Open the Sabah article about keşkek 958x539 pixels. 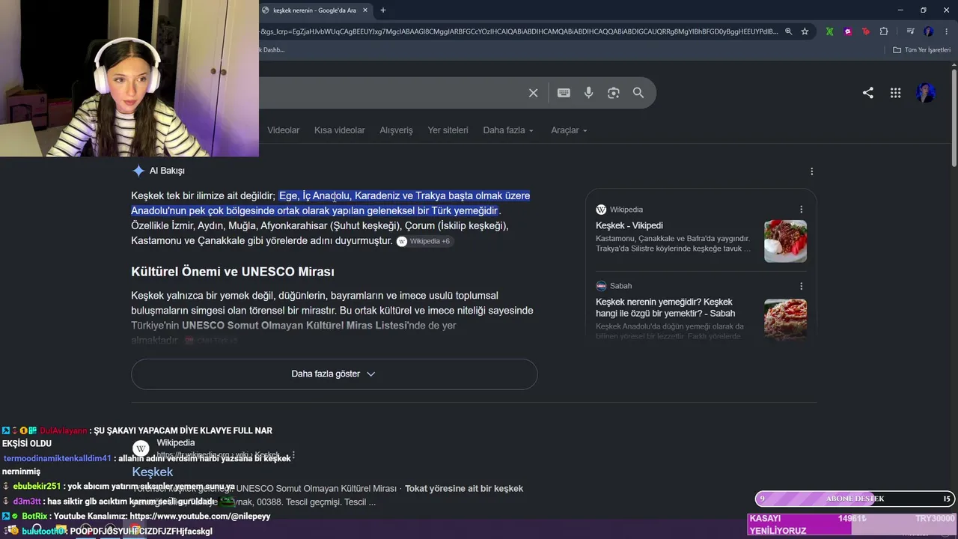tap(665, 308)
